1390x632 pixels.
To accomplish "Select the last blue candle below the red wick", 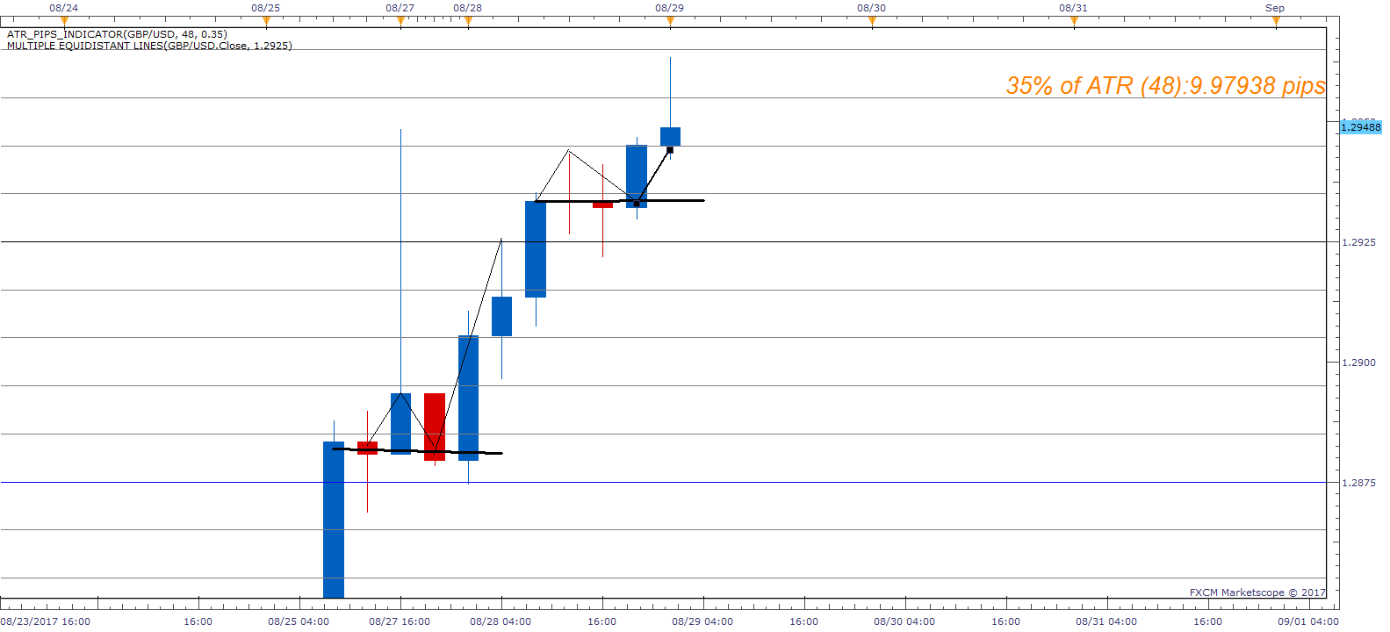I will pyautogui.click(x=670, y=136).
